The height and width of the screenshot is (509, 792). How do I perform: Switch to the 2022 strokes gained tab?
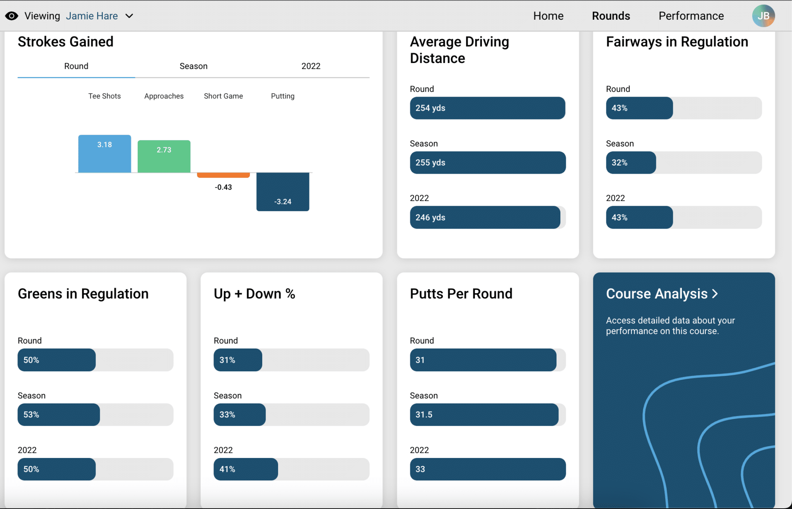[x=311, y=66]
